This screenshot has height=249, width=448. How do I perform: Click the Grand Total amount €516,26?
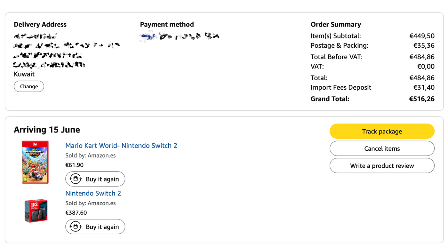[x=422, y=99]
